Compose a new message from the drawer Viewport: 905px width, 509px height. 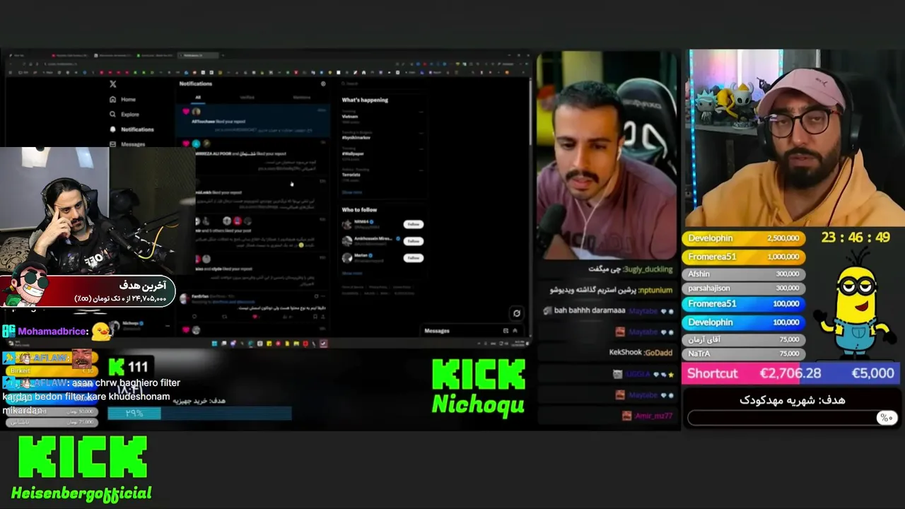(x=506, y=331)
